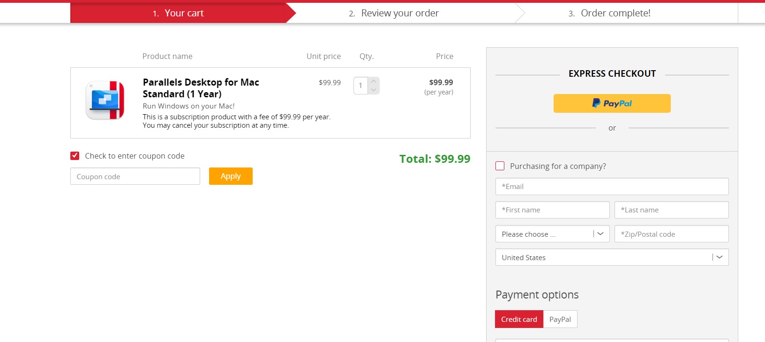This screenshot has height=342, width=765.
Task: Click the Order complete step
Action: point(609,13)
